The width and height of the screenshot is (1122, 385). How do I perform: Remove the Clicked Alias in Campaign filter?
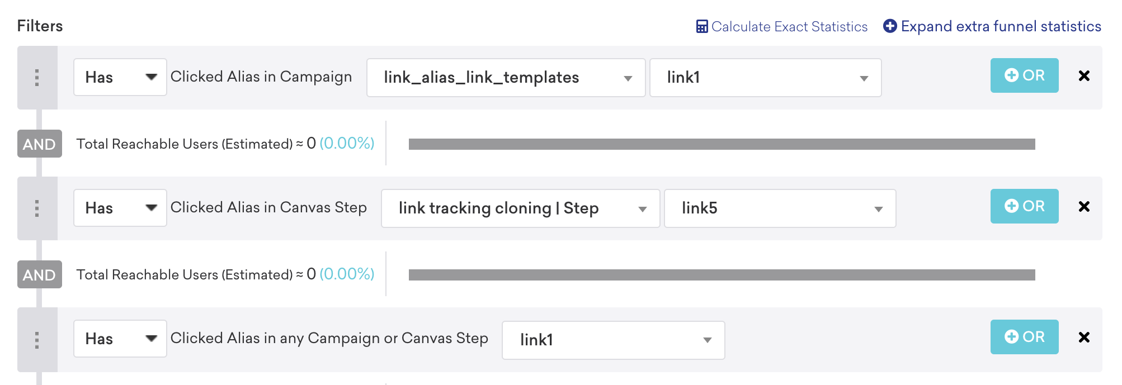coord(1084,76)
